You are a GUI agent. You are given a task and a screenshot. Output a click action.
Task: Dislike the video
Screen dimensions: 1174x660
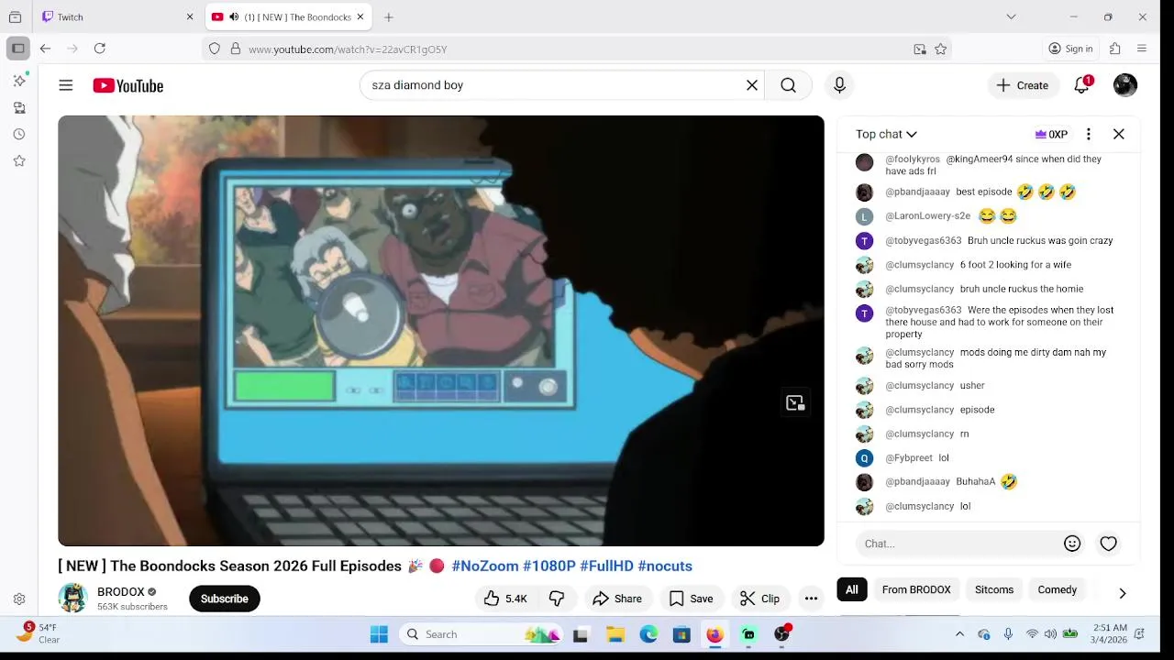tap(557, 599)
